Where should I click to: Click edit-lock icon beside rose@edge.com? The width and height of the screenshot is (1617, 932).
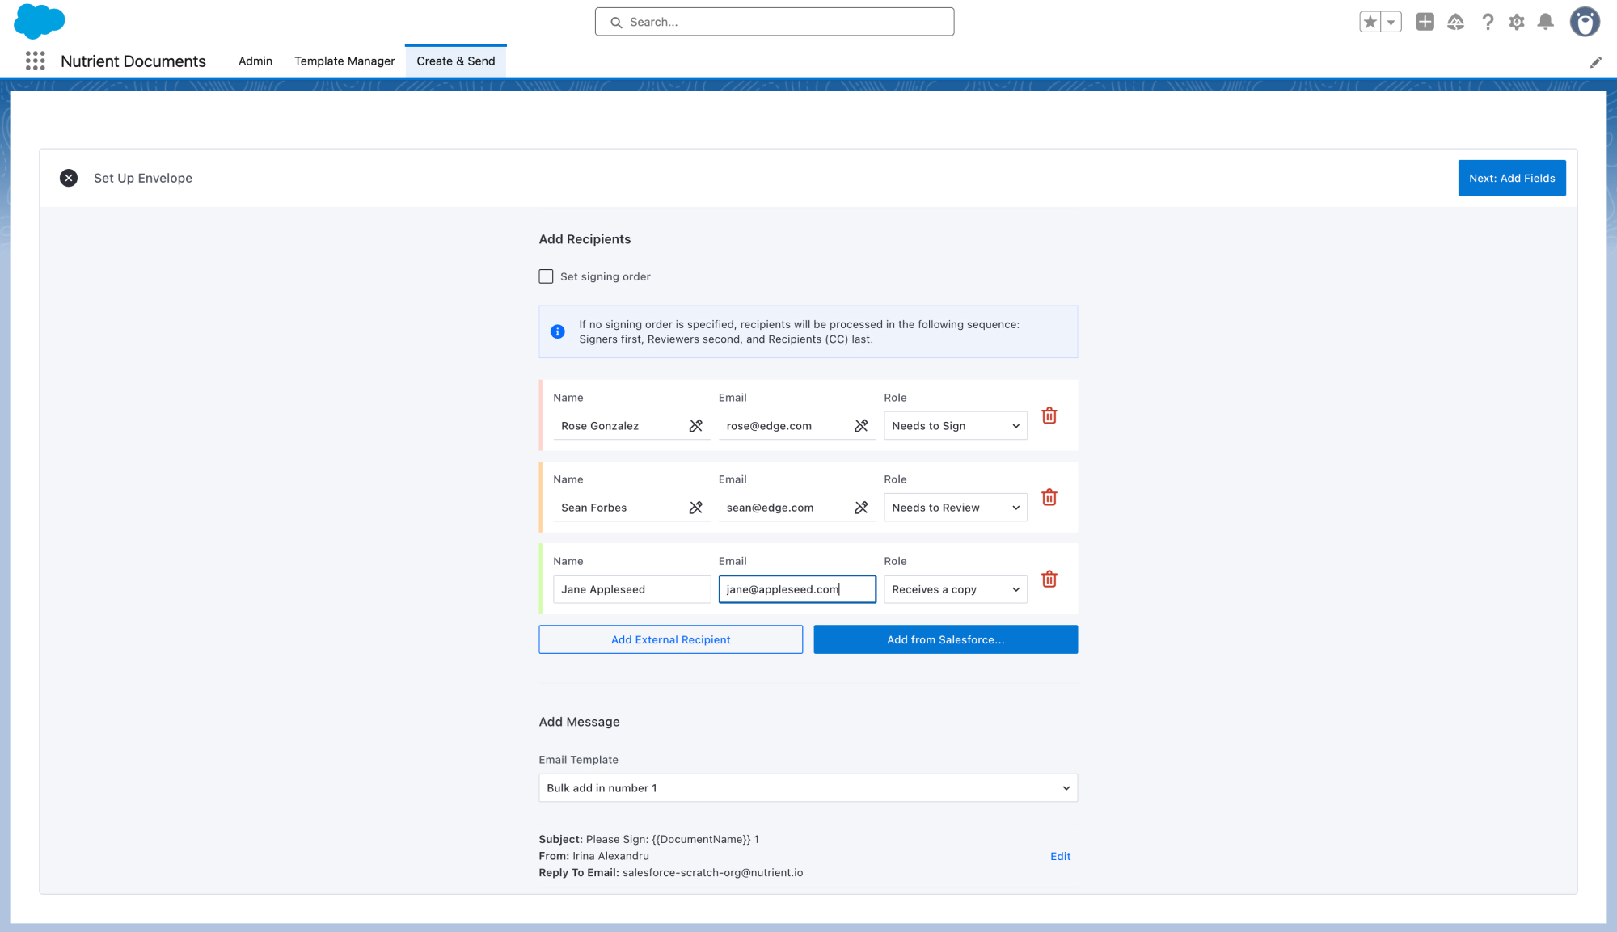861,426
